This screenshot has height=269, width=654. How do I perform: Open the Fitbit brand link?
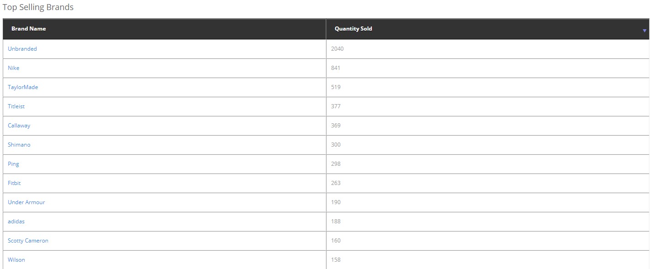14,183
